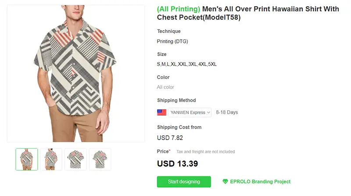Click the size list S,M,L,XL,XXL,3XL
This screenshot has height=196, width=351.
click(x=187, y=64)
